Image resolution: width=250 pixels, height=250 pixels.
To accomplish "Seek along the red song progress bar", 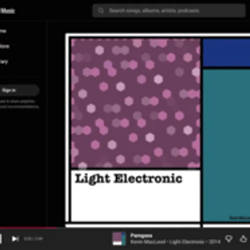I will [28, 228].
